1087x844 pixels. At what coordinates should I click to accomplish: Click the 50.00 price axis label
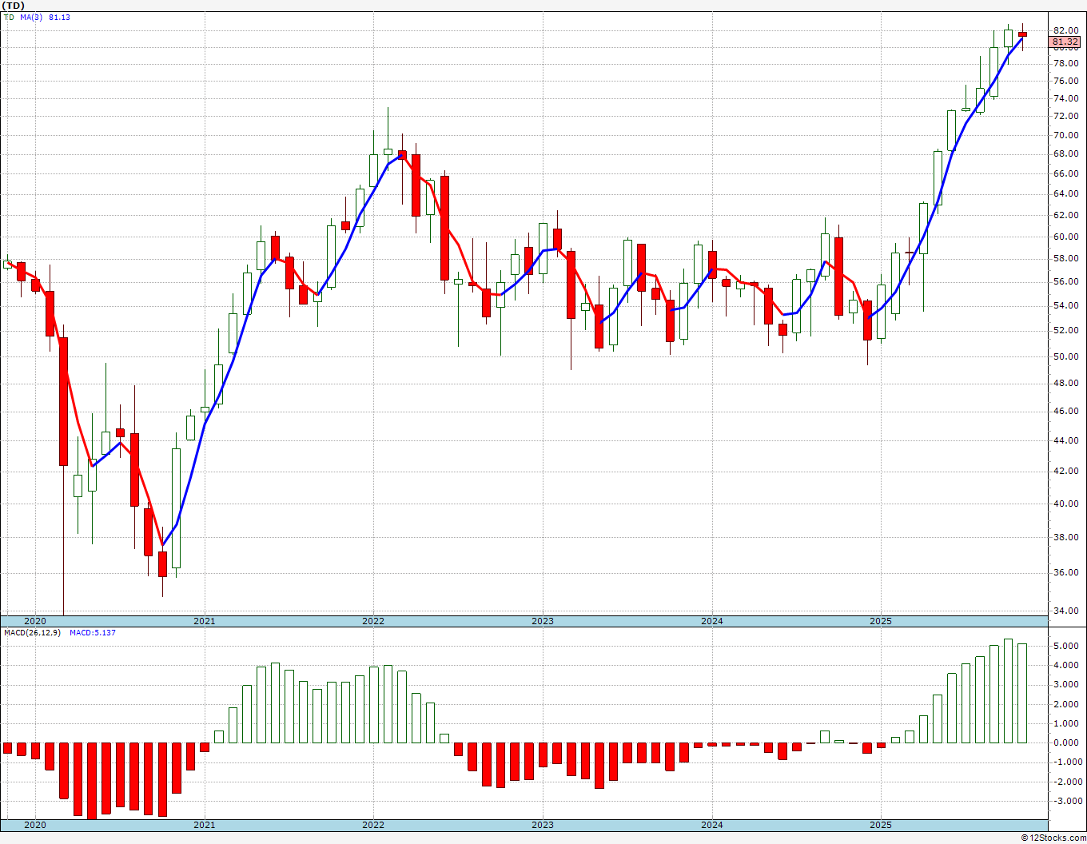[x=1065, y=356]
